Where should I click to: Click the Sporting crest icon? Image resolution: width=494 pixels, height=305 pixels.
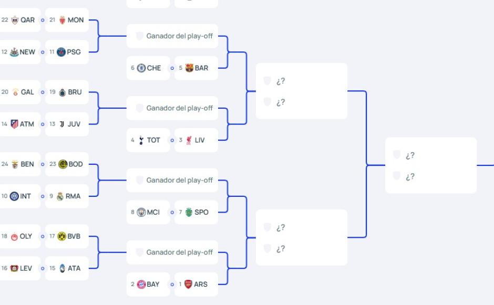pos(190,212)
